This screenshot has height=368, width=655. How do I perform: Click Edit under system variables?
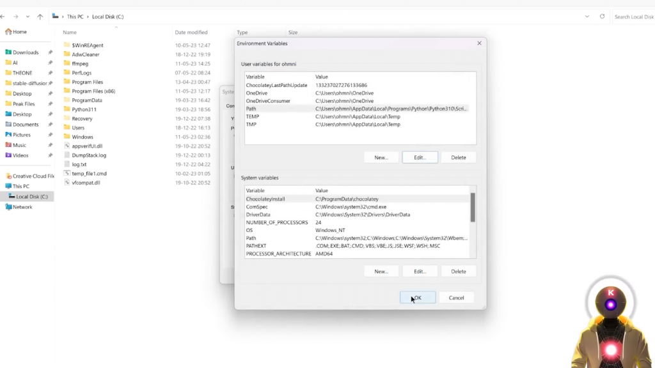420,271
